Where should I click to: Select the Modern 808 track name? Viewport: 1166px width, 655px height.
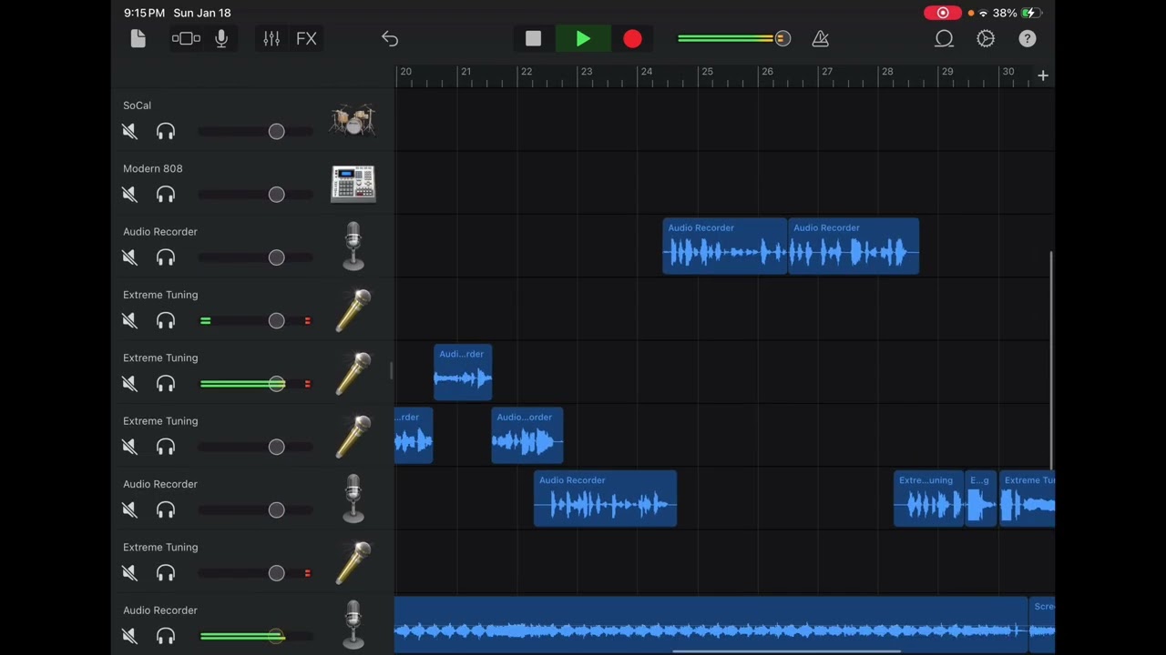153,168
